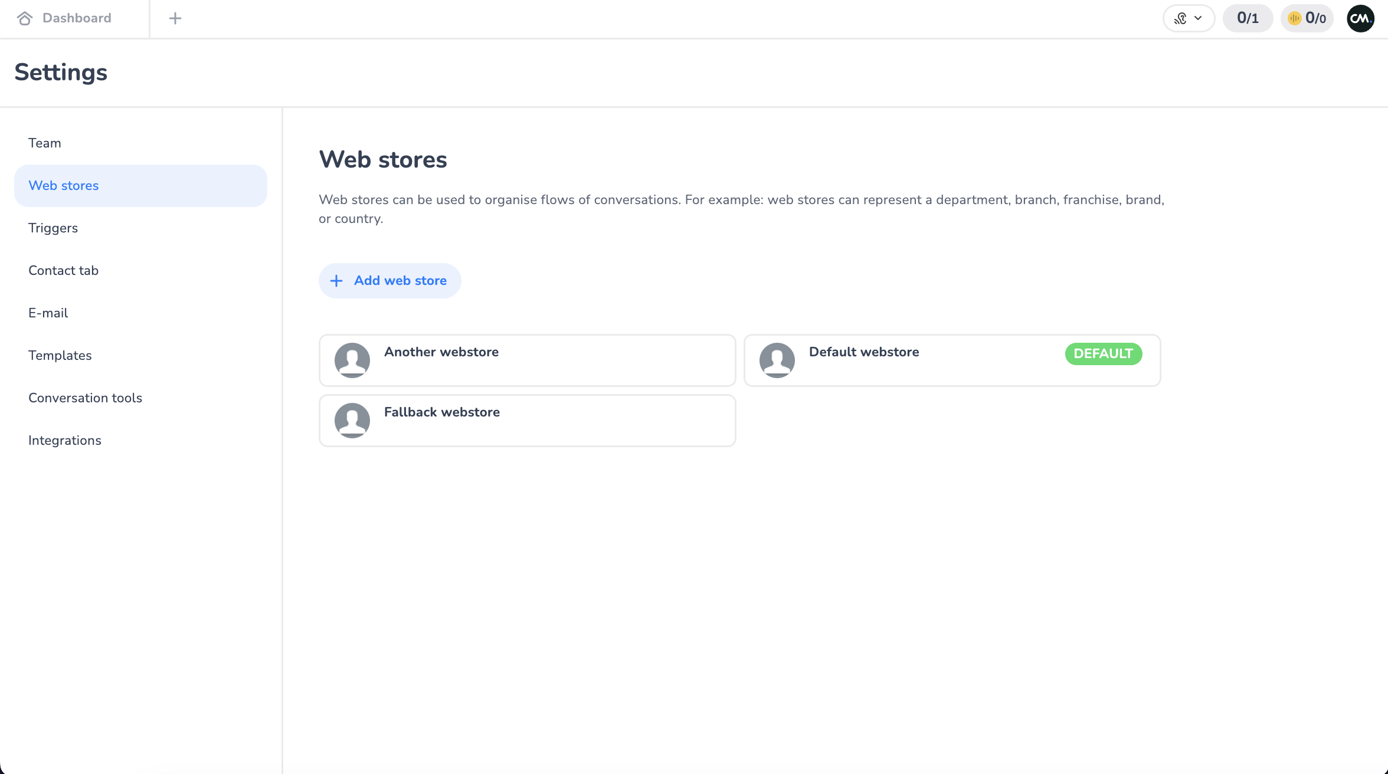Click the 0/1 conversations counter

point(1248,18)
